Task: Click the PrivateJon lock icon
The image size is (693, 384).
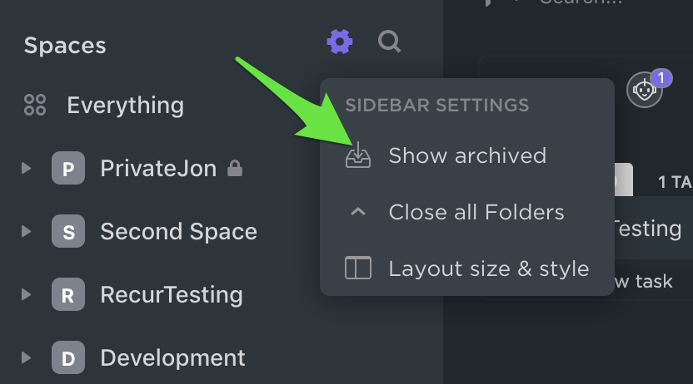Action: (x=235, y=168)
